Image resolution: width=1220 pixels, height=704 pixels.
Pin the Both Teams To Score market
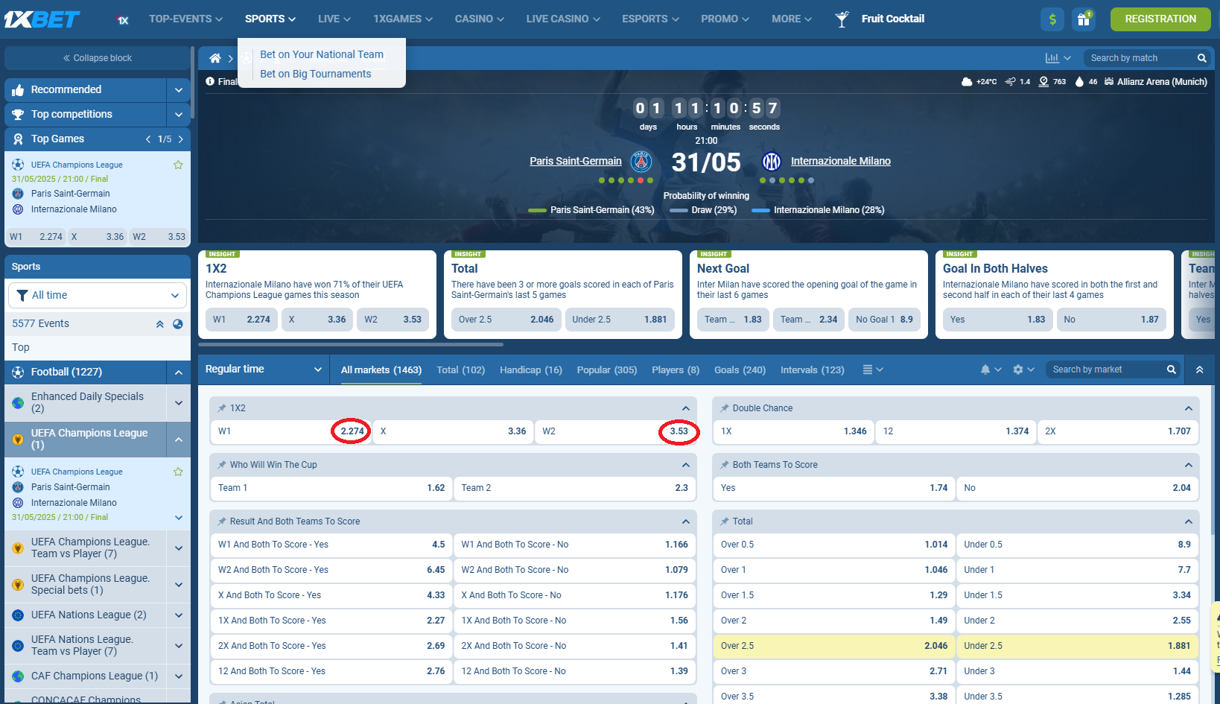coord(725,465)
